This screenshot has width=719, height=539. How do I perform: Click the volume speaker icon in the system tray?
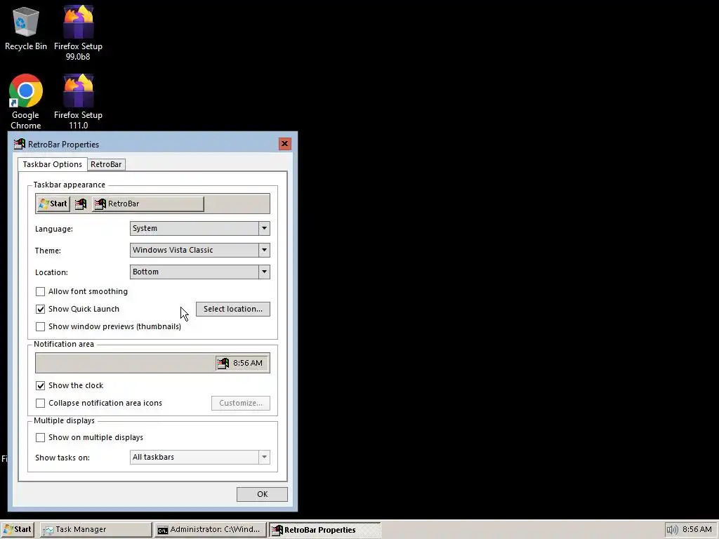pos(672,530)
